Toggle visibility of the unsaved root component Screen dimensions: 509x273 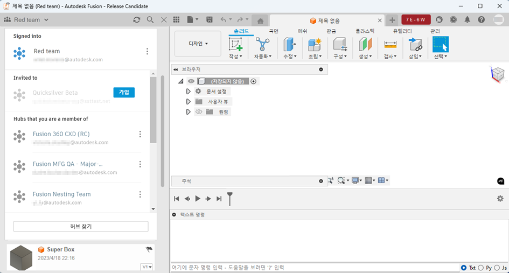pos(191,81)
